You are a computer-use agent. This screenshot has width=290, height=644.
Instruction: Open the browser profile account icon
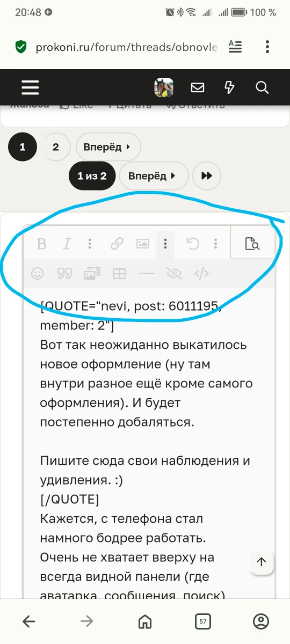[x=261, y=621]
